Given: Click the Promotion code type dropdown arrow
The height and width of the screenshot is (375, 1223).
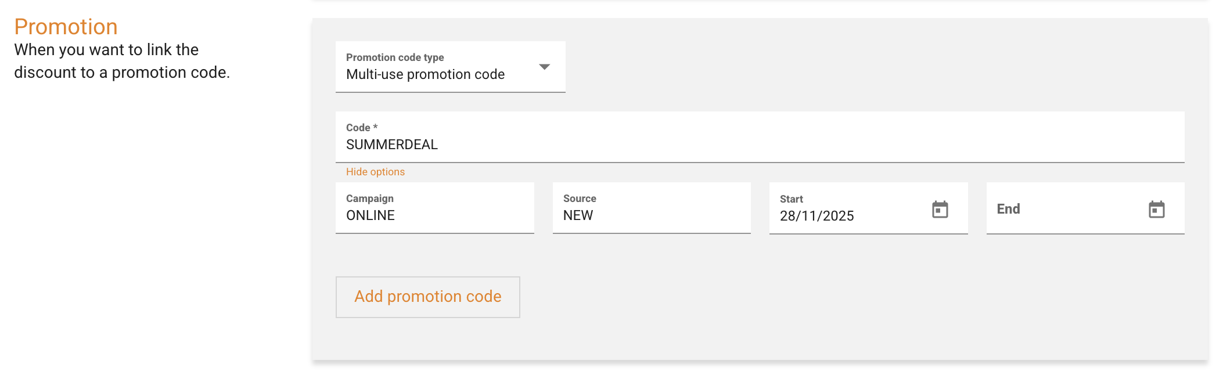Looking at the screenshot, I should pyautogui.click(x=544, y=67).
